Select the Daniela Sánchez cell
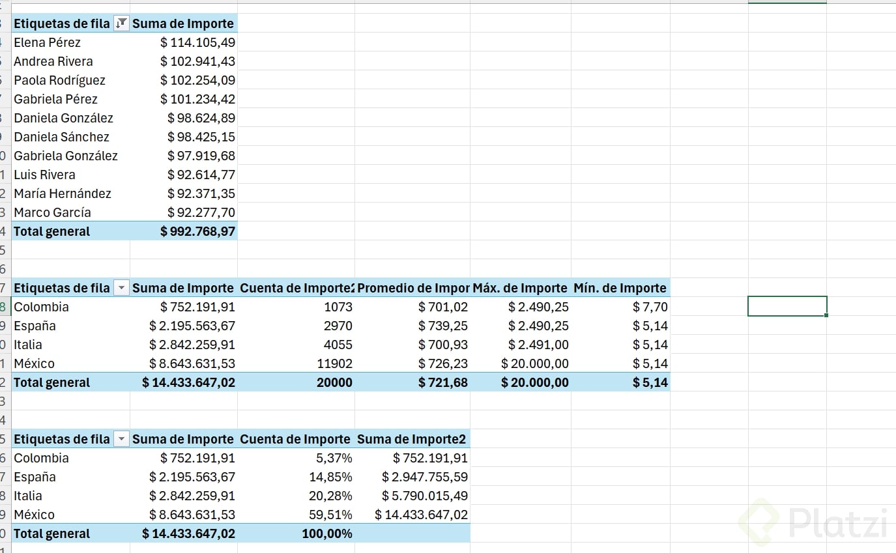The image size is (896, 553). [x=61, y=137]
